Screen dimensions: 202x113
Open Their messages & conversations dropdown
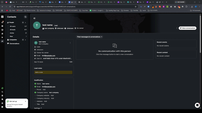[x=89, y=37]
